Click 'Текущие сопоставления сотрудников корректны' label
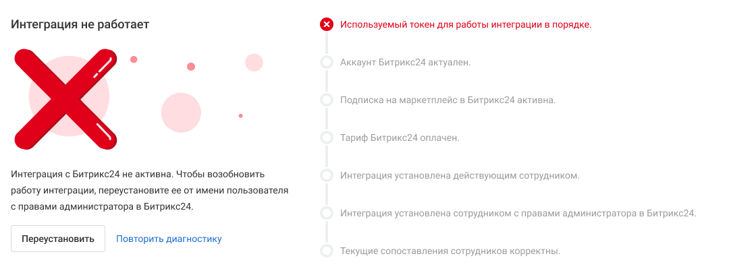This screenshot has height=275, width=729. tap(450, 251)
